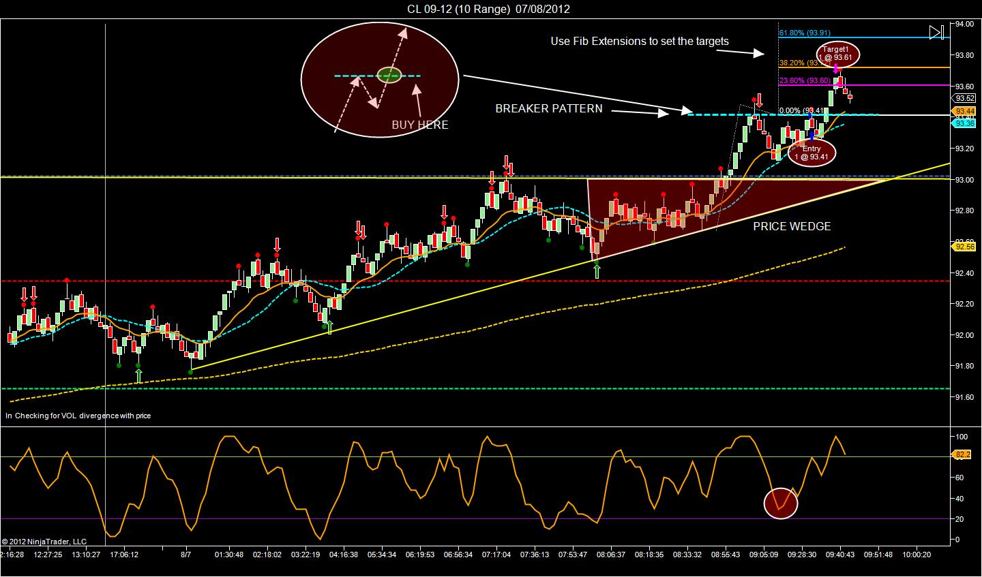The height and width of the screenshot is (577, 982).
Task: Click the BUY HERE annotation text
Action: point(419,125)
